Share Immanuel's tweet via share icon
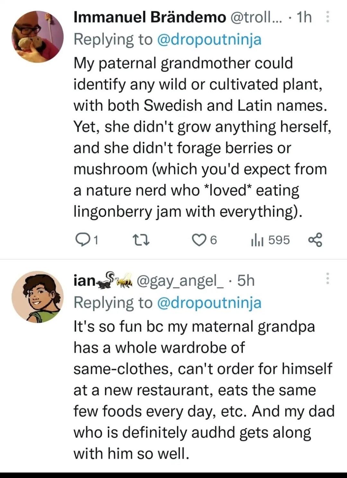Image resolution: width=347 pixels, height=478 pixels. click(315, 240)
